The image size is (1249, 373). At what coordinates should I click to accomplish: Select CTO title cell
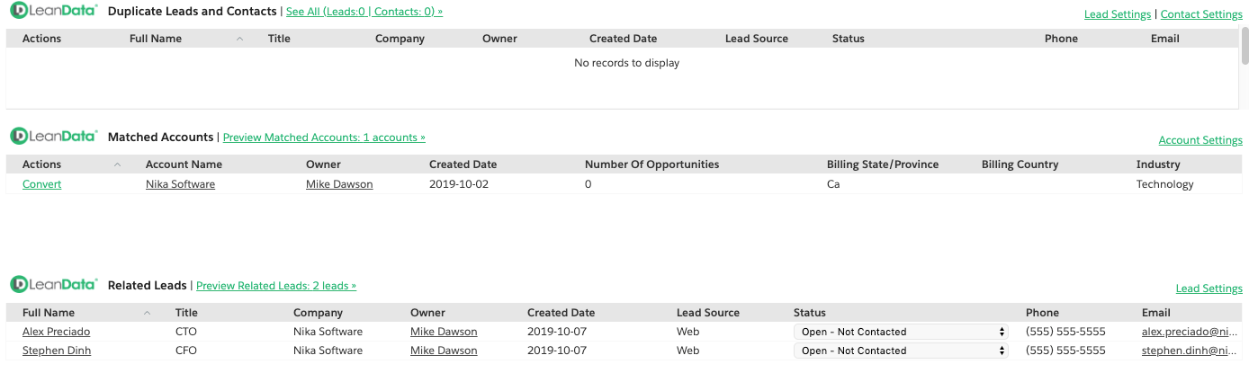point(185,332)
